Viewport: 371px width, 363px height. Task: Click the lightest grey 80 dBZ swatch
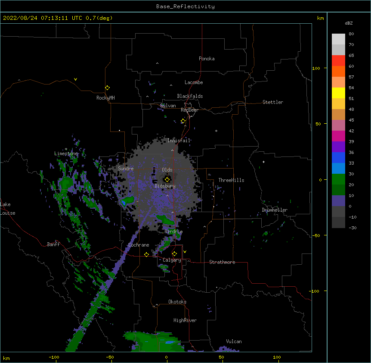pyautogui.click(x=338, y=39)
